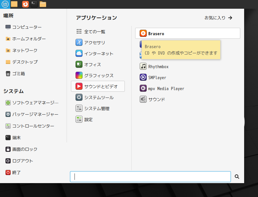Viewport: 258px width, 197px height.
Task: Select 全ての一覧 category
Action: 98,31
